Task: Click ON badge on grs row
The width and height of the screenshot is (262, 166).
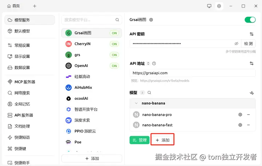Action: click(114, 55)
